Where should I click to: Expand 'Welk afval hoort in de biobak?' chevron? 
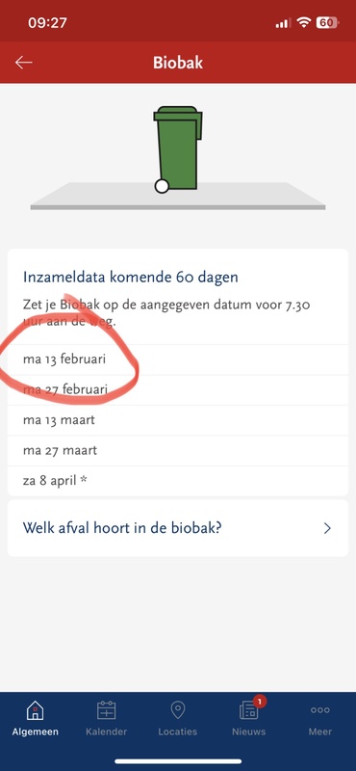point(327,528)
